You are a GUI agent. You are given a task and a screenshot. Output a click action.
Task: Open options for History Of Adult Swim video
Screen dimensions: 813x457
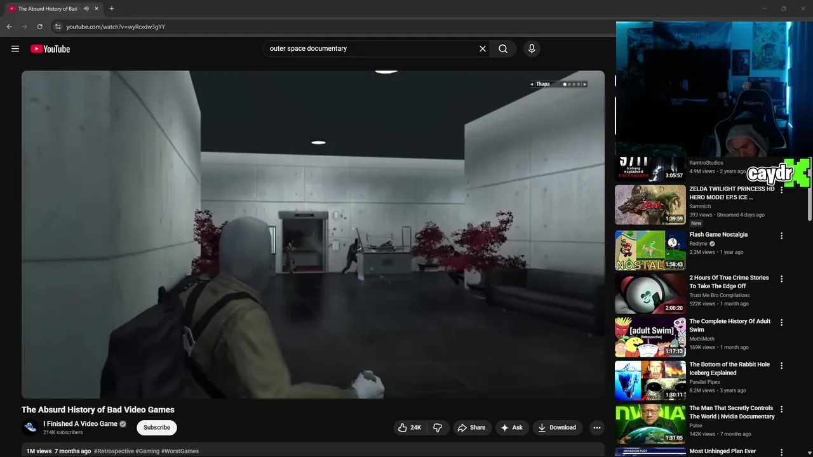pos(782,322)
